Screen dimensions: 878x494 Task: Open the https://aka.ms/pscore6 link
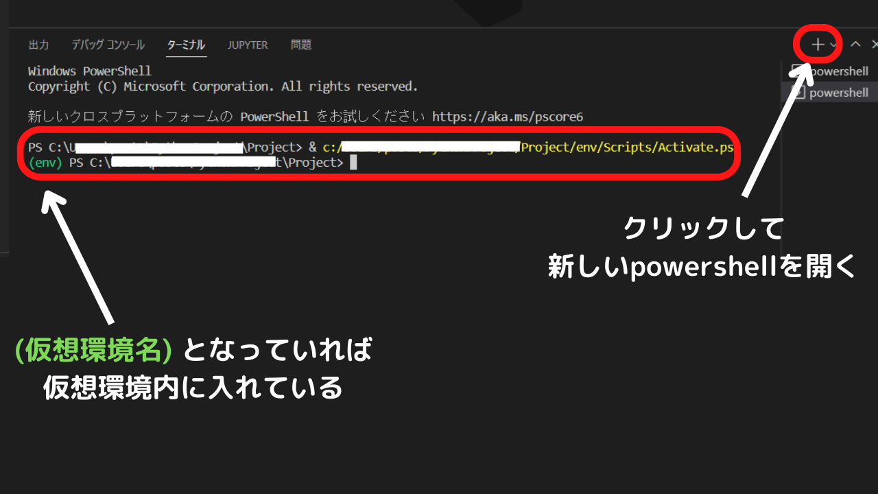508,117
